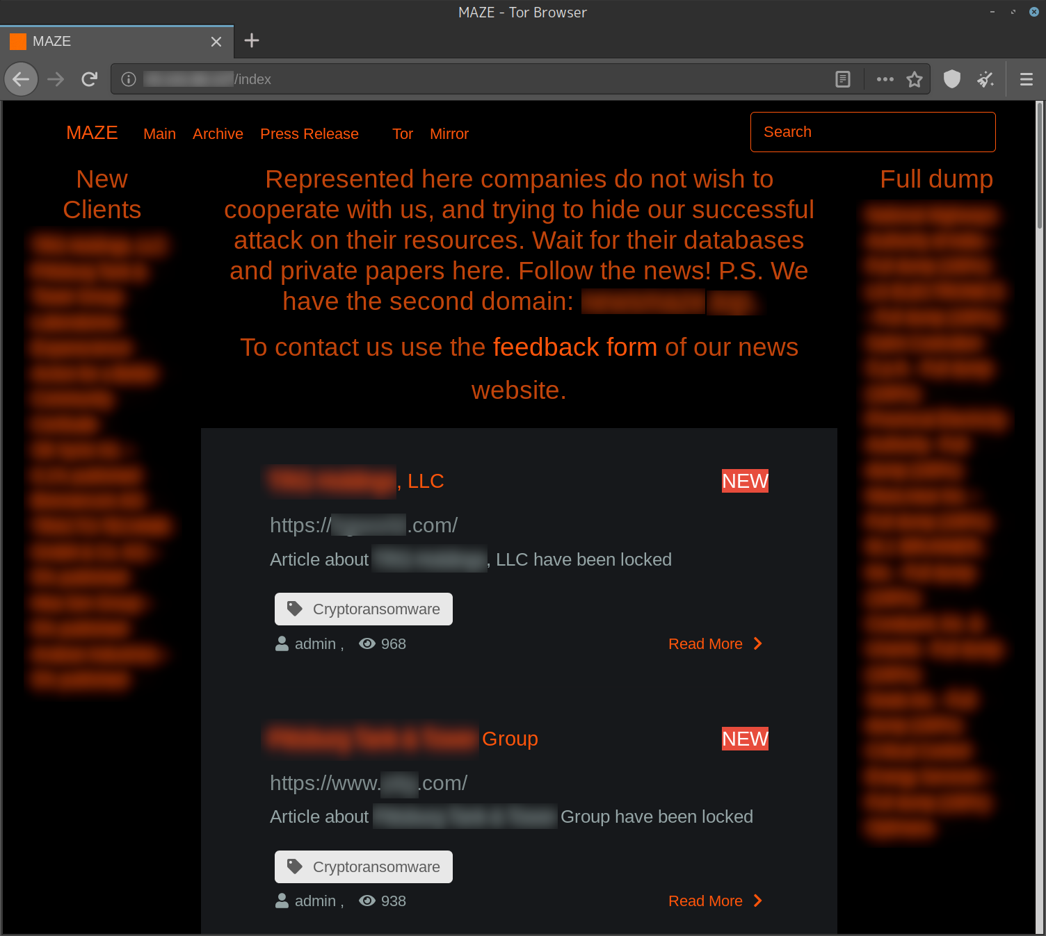Close the MAZE tab
Image resolution: width=1046 pixels, height=936 pixels.
[216, 42]
